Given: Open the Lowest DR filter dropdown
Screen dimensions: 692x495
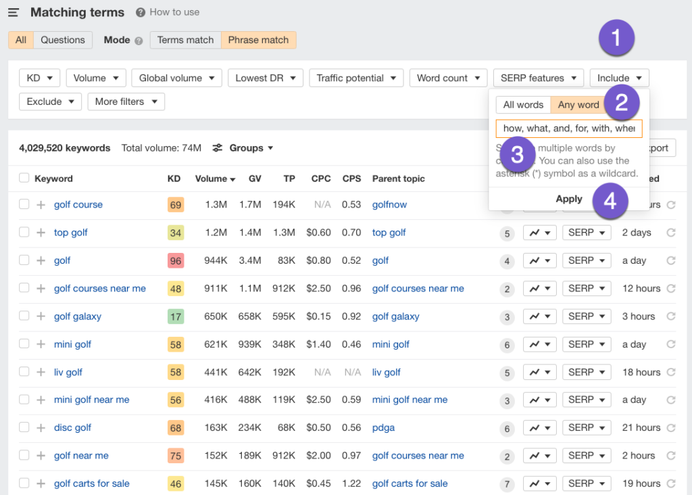Looking at the screenshot, I should [x=265, y=78].
